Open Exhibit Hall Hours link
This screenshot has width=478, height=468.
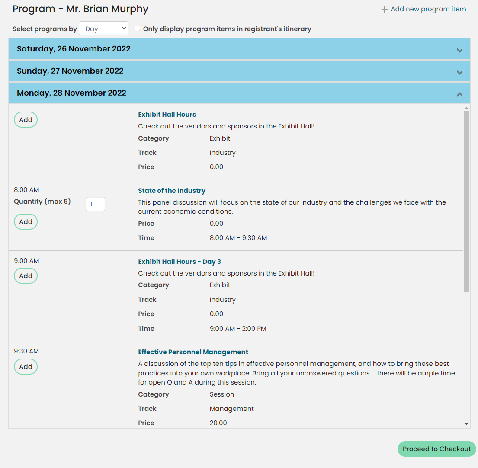(167, 115)
